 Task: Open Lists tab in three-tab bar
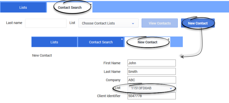click(x=54, y=42)
